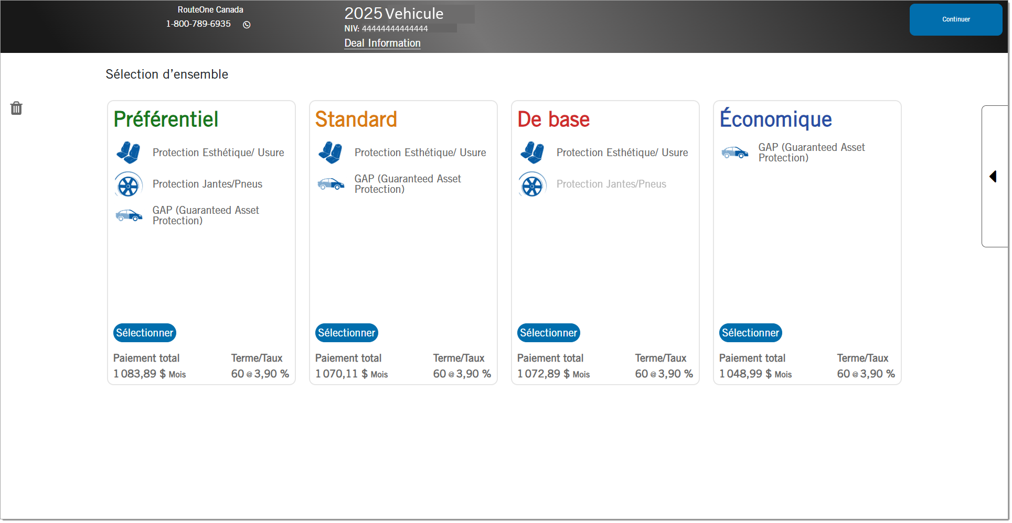
Task: Click Protection Esthétique/ Usure in Standard package
Action: [x=420, y=153]
